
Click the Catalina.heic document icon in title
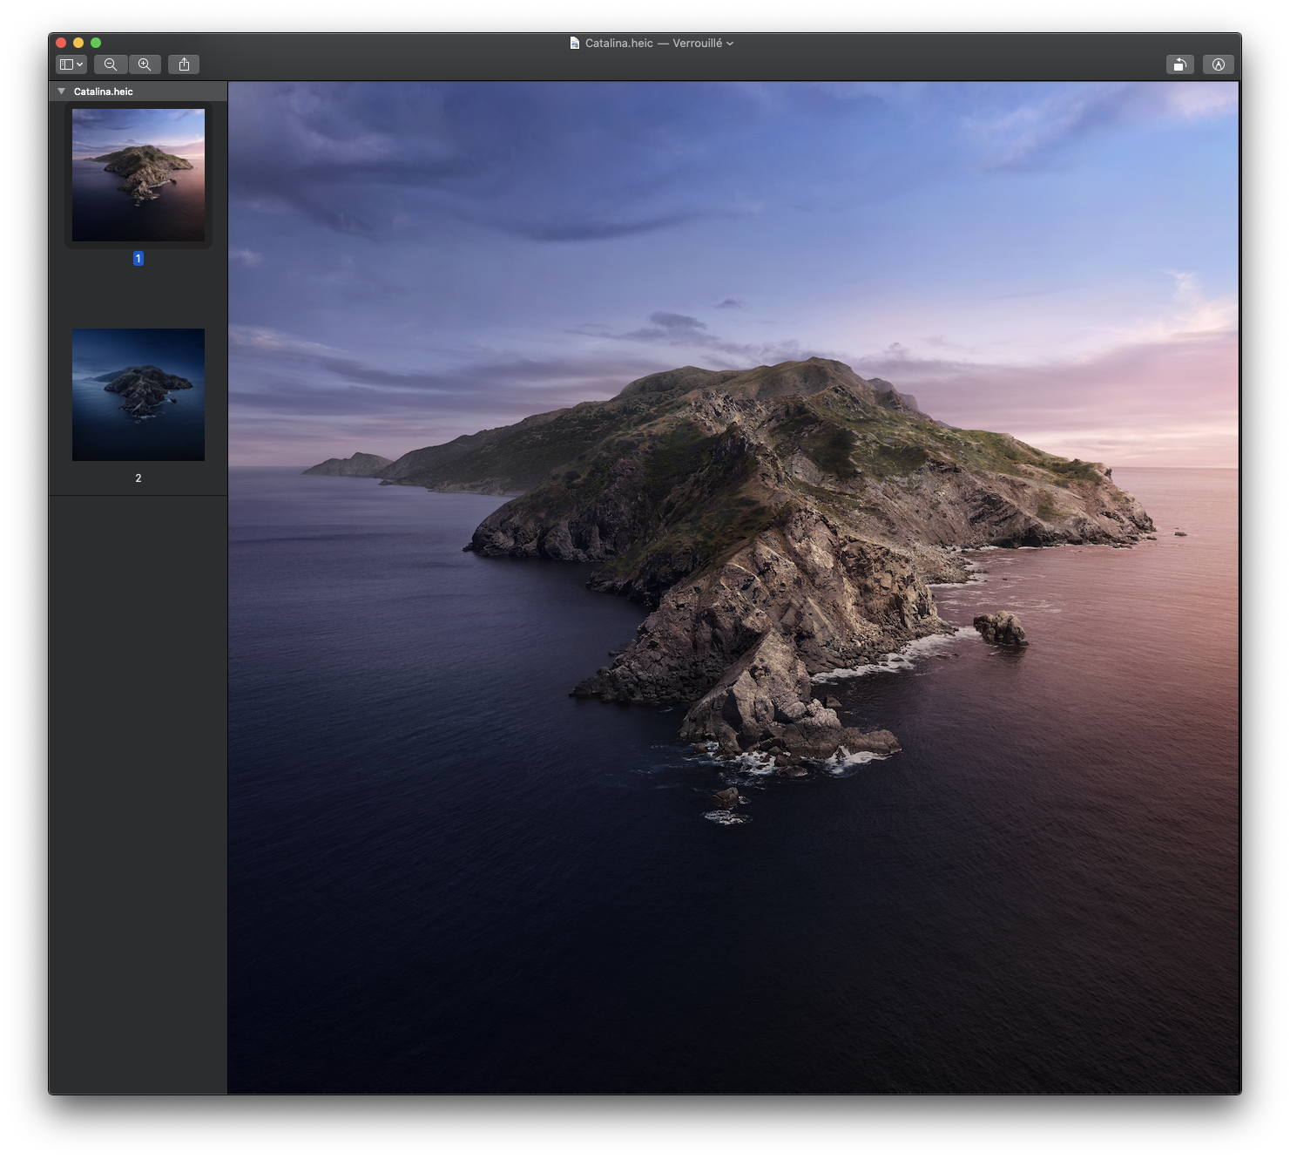pos(575,43)
